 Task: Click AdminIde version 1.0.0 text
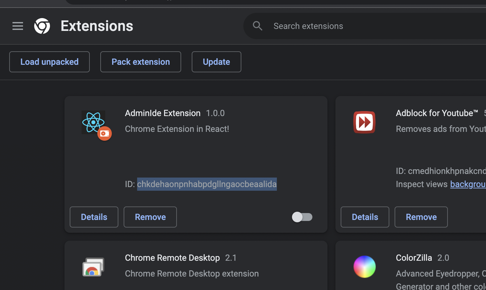pos(215,113)
